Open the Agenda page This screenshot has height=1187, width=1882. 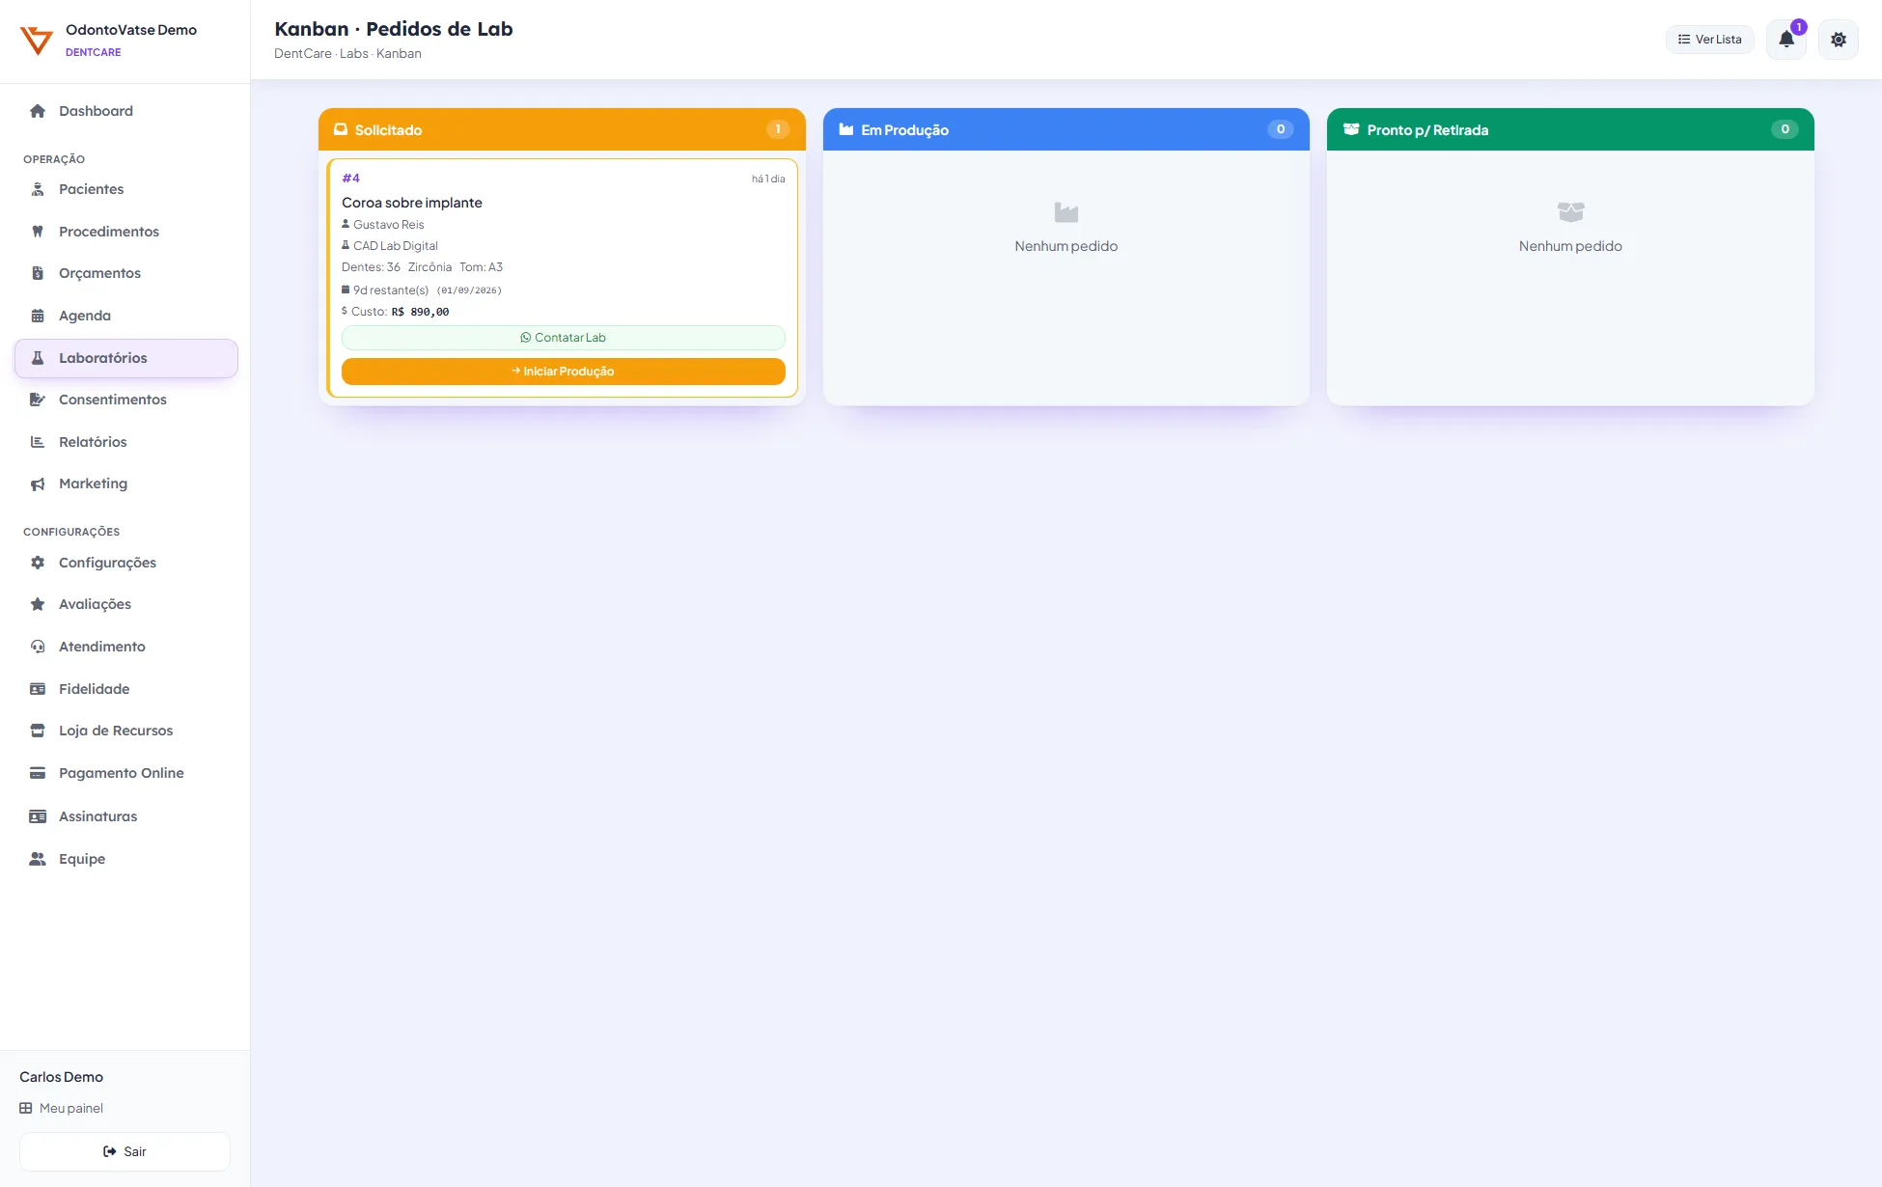pos(126,316)
